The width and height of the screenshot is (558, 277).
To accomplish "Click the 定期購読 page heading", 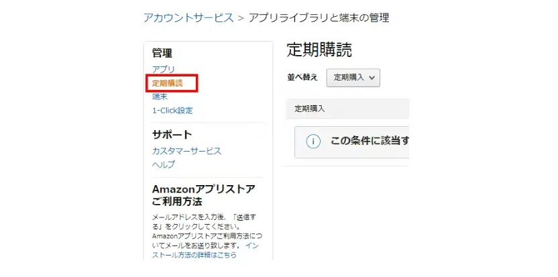I will [319, 50].
